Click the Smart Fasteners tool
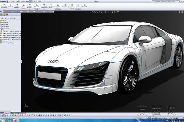Screen dimensions: 184x122 click(24, 7)
